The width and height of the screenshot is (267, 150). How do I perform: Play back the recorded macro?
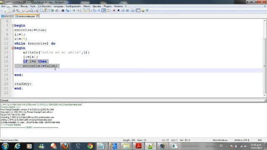pyautogui.click(x=123, y=10)
